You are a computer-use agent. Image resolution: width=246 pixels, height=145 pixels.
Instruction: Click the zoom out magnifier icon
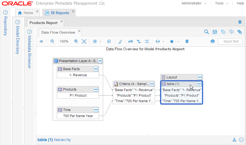52,41
